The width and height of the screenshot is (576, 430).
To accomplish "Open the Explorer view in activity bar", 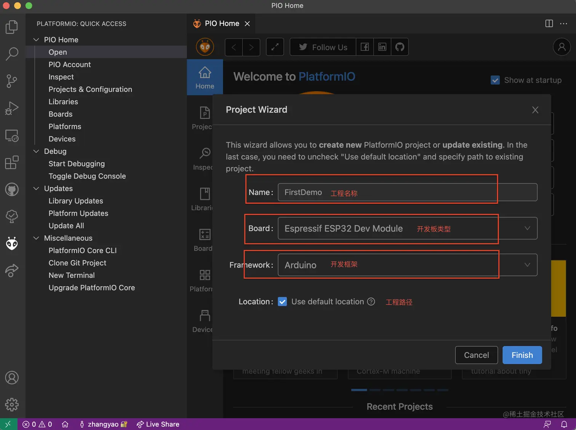I will pos(12,27).
